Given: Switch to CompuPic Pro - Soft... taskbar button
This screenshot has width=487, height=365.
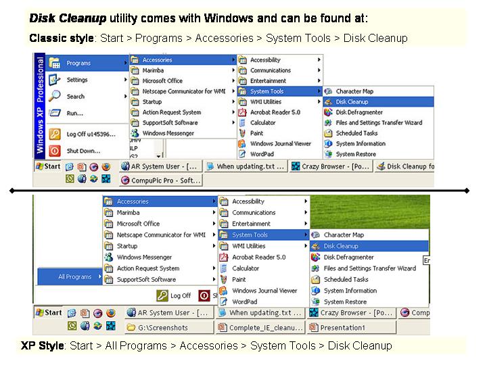Looking at the screenshot, I should [161, 180].
